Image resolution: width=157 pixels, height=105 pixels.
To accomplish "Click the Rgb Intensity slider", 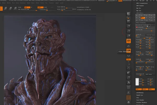I will (x=27, y=9).
